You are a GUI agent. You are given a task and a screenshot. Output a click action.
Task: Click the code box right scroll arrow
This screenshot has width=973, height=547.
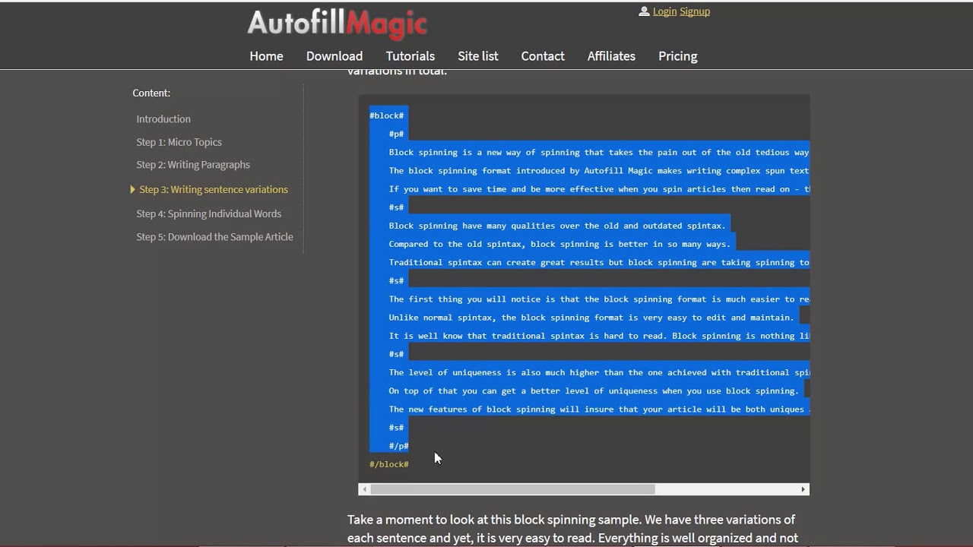[803, 489]
